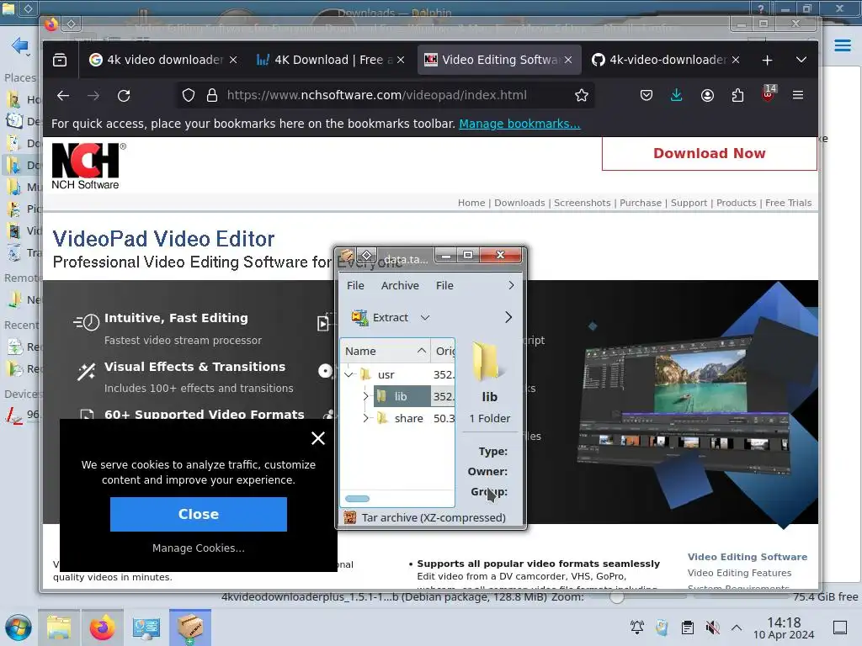Click the Firefox back arrow button
Viewport: 862px width, 646px height.
pyautogui.click(x=63, y=96)
